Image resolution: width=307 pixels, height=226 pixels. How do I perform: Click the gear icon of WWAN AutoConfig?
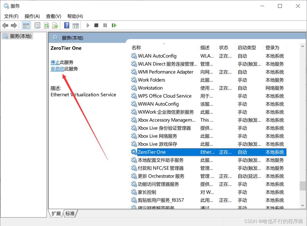[x=134, y=104]
